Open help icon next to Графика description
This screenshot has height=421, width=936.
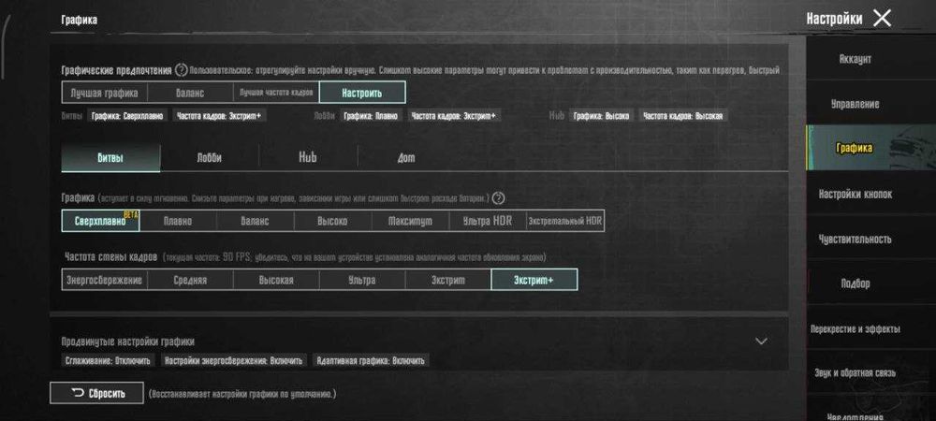[499, 198]
